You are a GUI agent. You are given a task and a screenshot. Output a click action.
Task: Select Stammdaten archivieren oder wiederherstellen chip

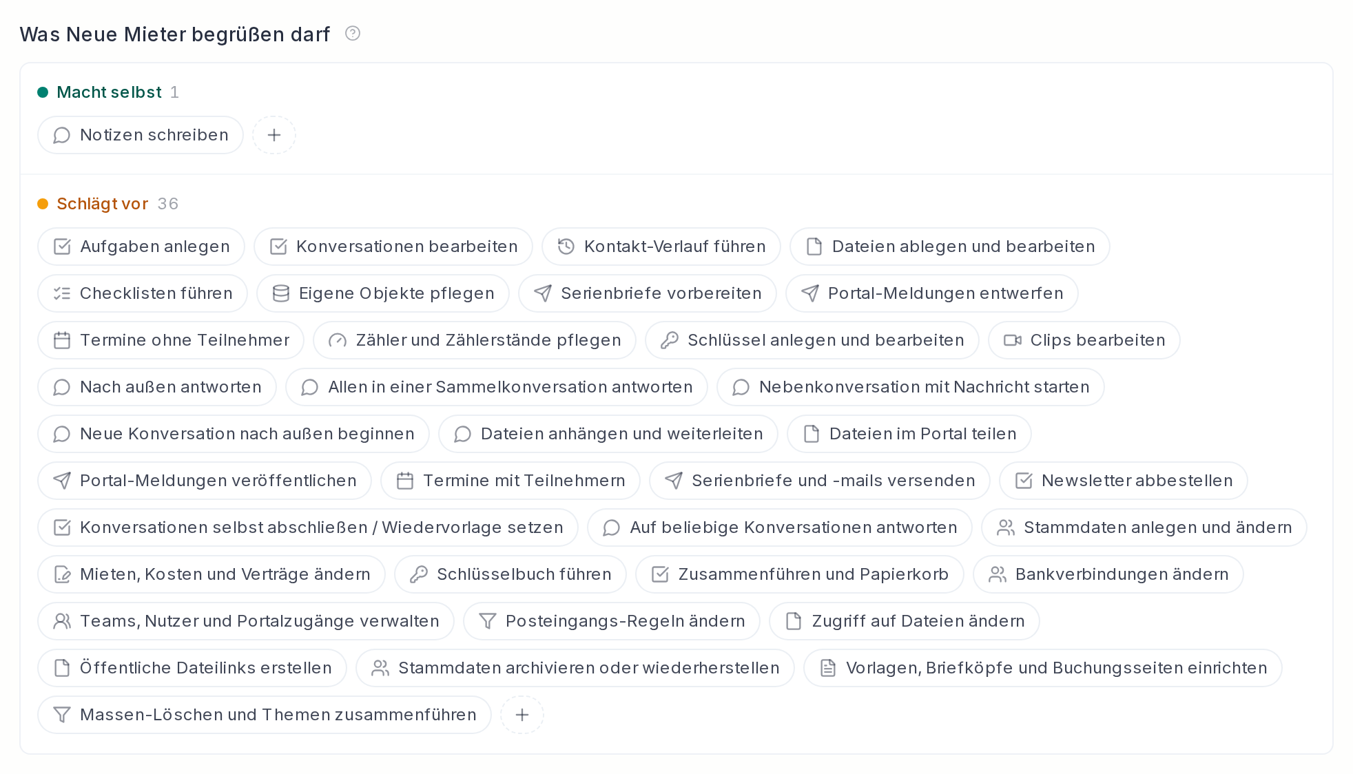(x=575, y=668)
